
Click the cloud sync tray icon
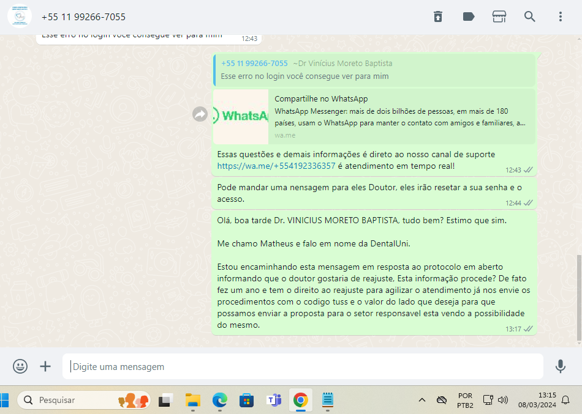442,400
